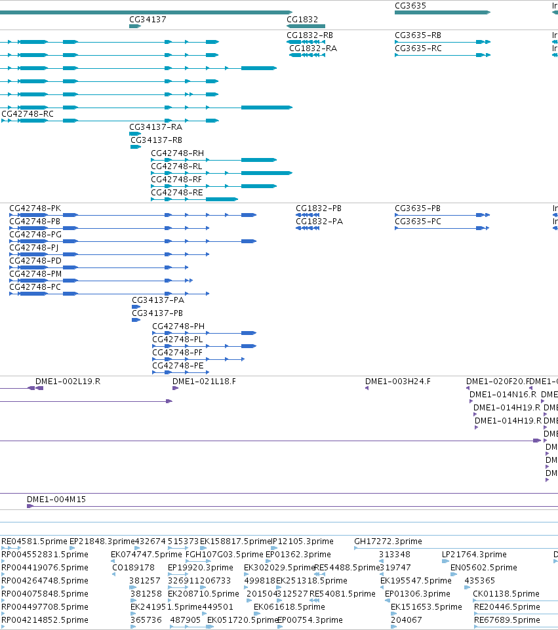Open EST RE67689.5prime
Image resolution: width=558 pixels, height=630 pixels.
click(x=507, y=620)
